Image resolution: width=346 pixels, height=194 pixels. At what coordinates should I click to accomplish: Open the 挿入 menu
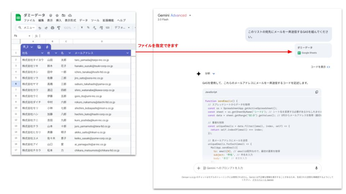[59, 21]
